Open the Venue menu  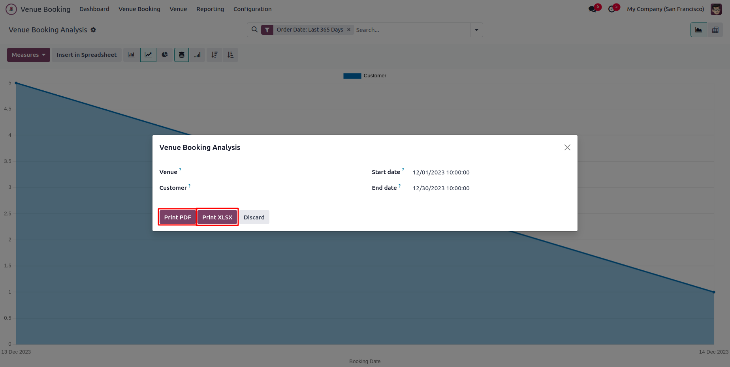(178, 9)
